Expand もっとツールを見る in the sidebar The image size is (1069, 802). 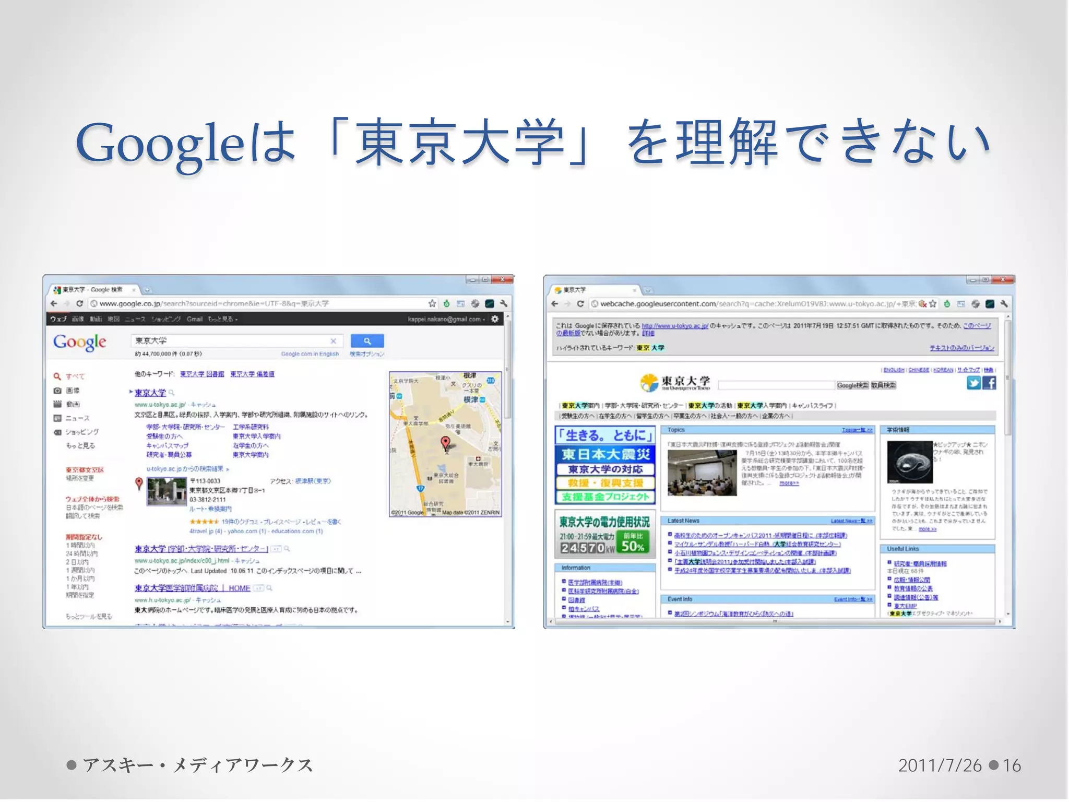coord(89,616)
